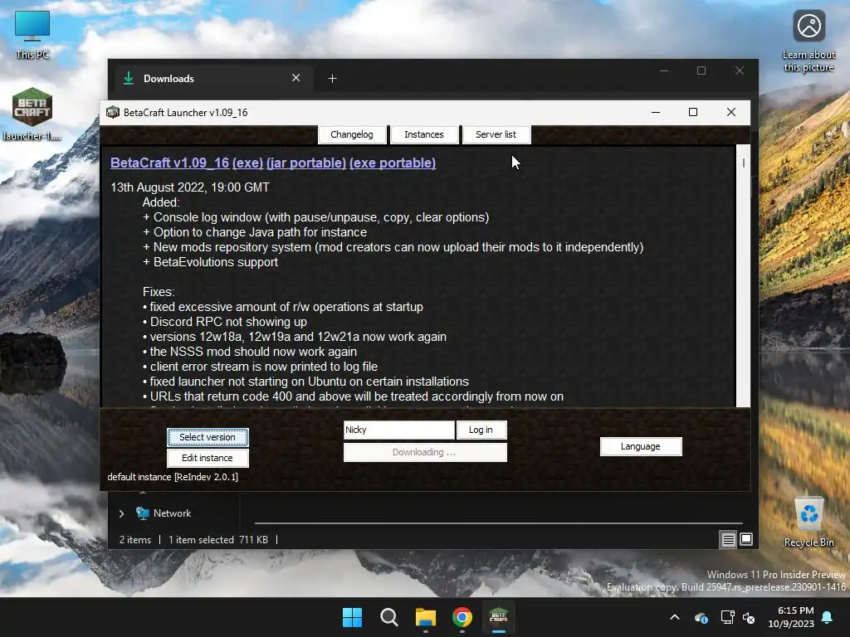
Task: Open the Server list tab
Action: pos(496,134)
